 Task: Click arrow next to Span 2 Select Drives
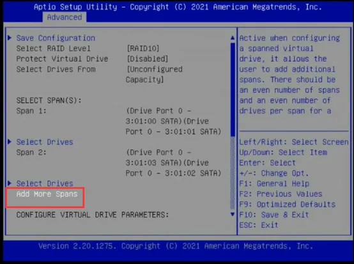pyautogui.click(x=10, y=183)
